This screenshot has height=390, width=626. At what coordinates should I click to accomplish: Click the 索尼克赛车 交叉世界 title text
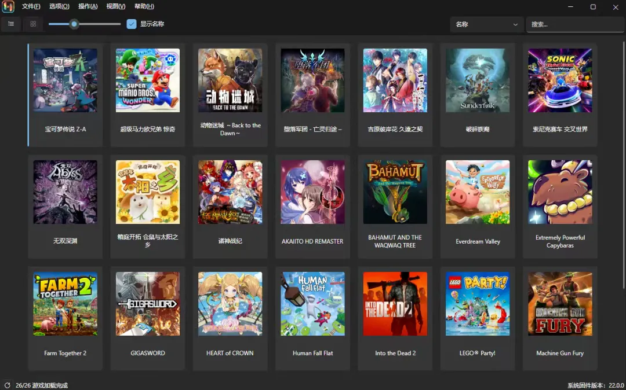click(x=560, y=129)
